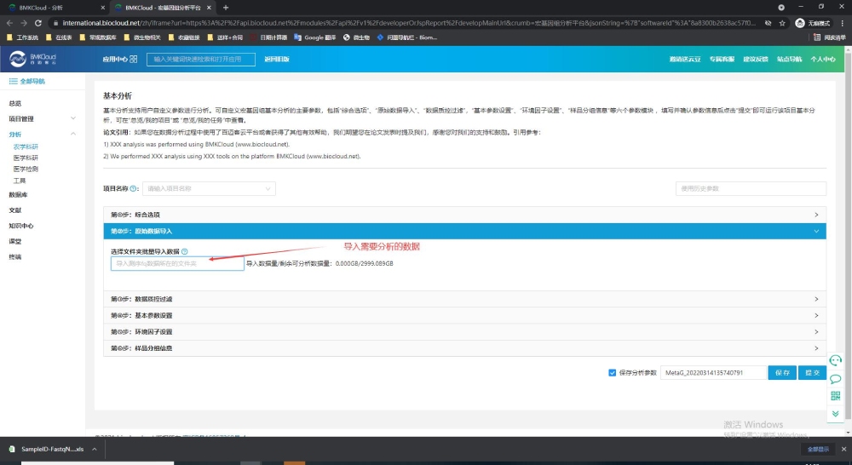Collapse 第②步: 原始数据导入 section
The image size is (852, 465).
pyautogui.click(x=464, y=231)
